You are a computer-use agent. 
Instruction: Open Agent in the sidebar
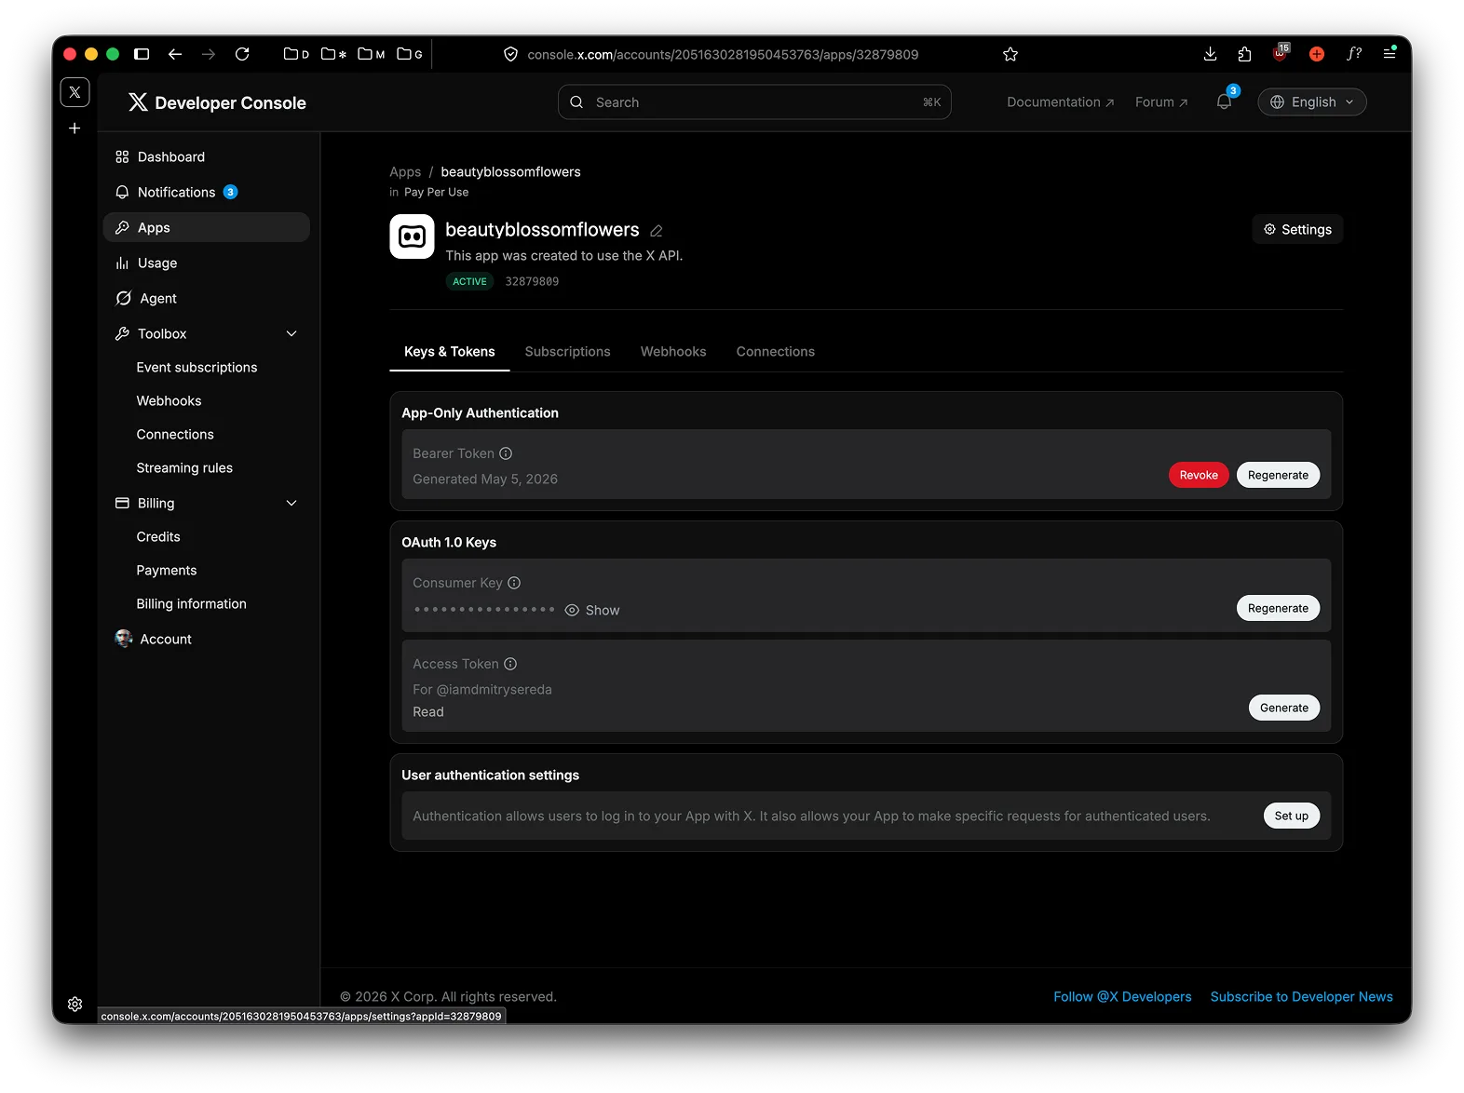tap(206, 298)
